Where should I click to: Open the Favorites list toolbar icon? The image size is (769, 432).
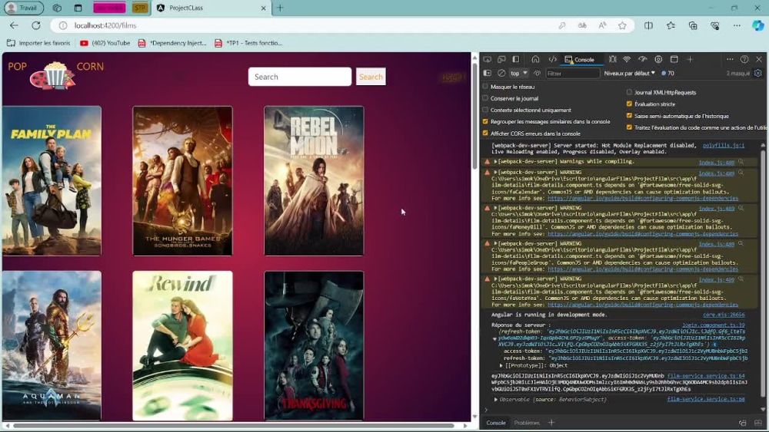671,25
